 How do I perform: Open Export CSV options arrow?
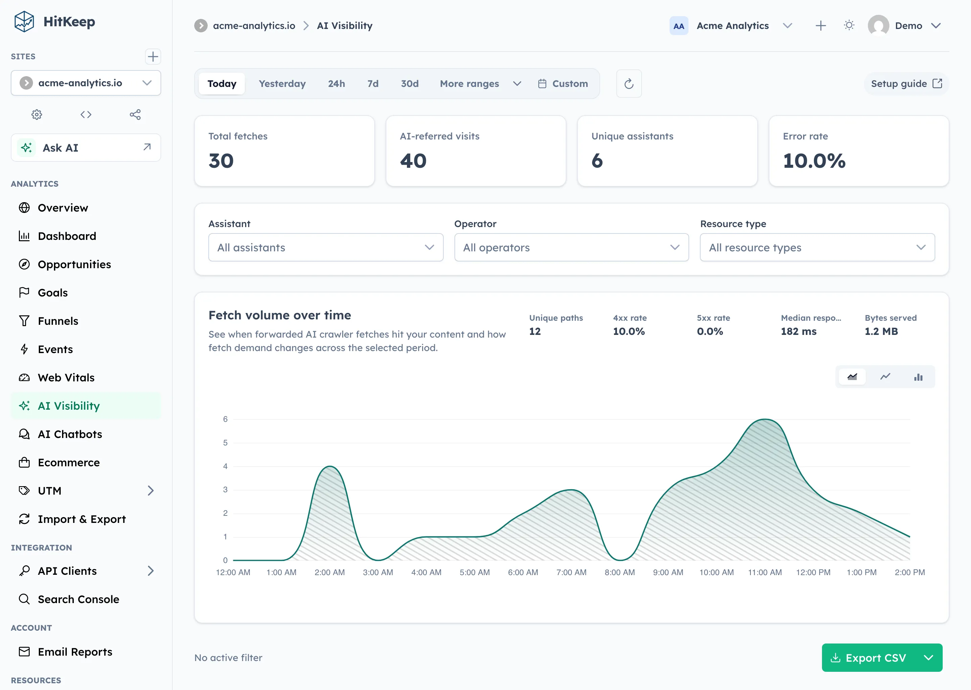(929, 658)
